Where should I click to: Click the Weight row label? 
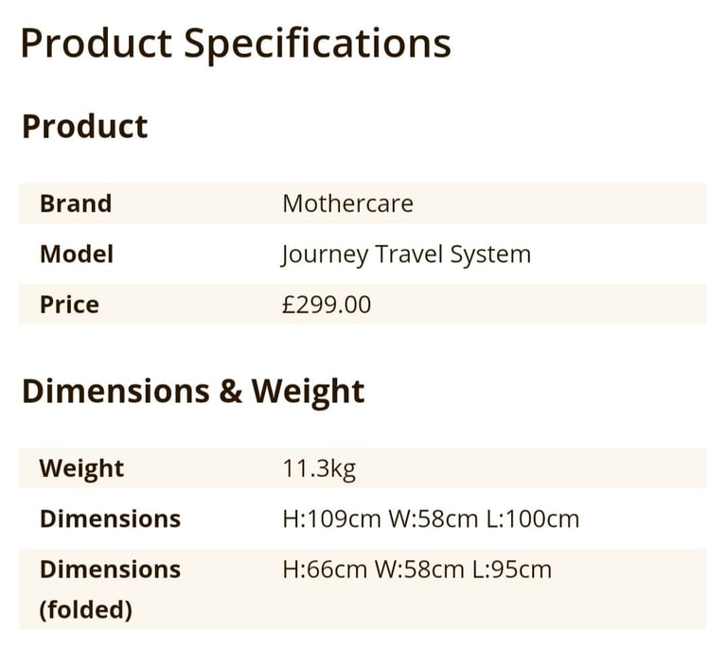(81, 468)
